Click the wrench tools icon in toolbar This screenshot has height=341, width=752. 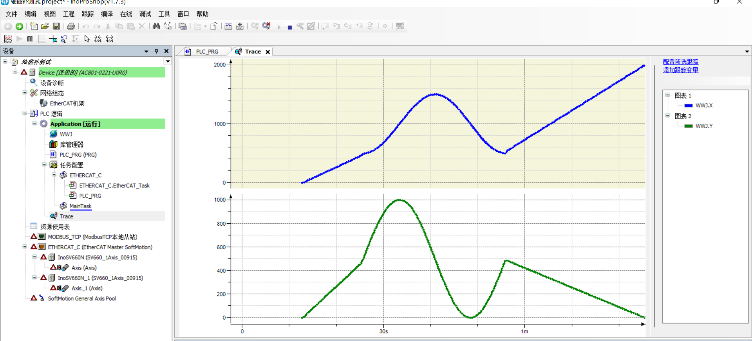pos(300,26)
